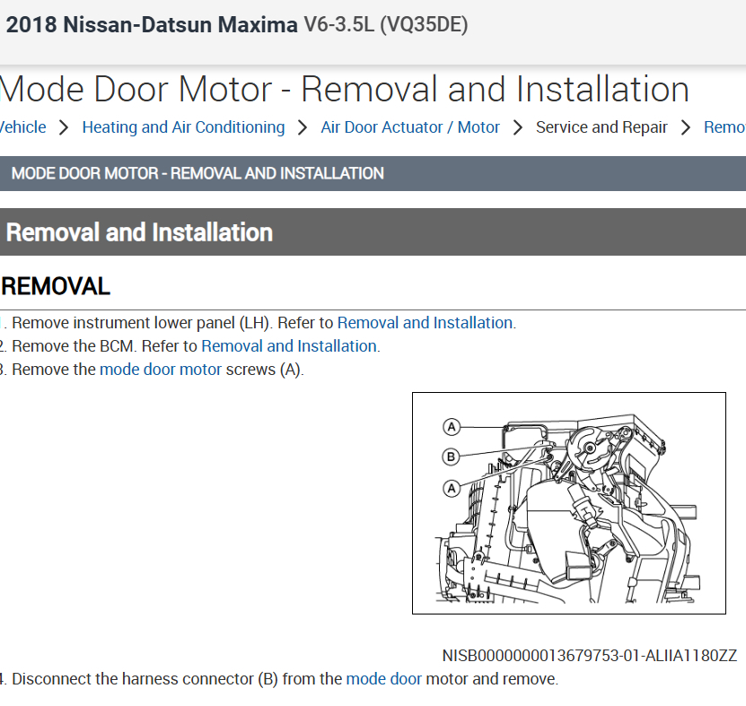Click the 2018 Nissan-Datsun Maxima vehicle title
The image size is (746, 706).
[152, 25]
